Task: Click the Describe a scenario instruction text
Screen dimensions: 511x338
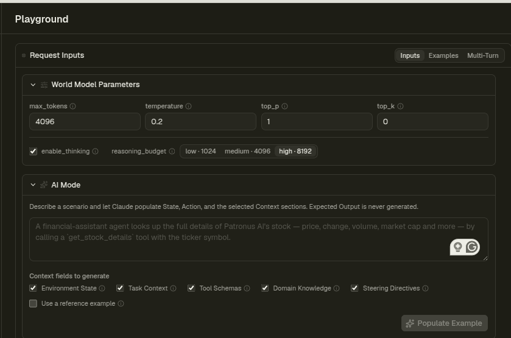Action: point(224,206)
